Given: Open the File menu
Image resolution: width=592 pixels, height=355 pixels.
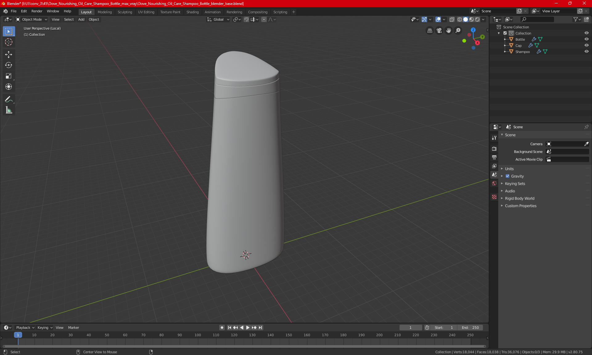Looking at the screenshot, I should point(14,11).
